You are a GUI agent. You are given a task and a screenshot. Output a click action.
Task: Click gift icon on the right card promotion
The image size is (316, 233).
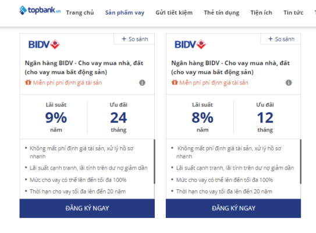pyautogui.click(x=175, y=82)
